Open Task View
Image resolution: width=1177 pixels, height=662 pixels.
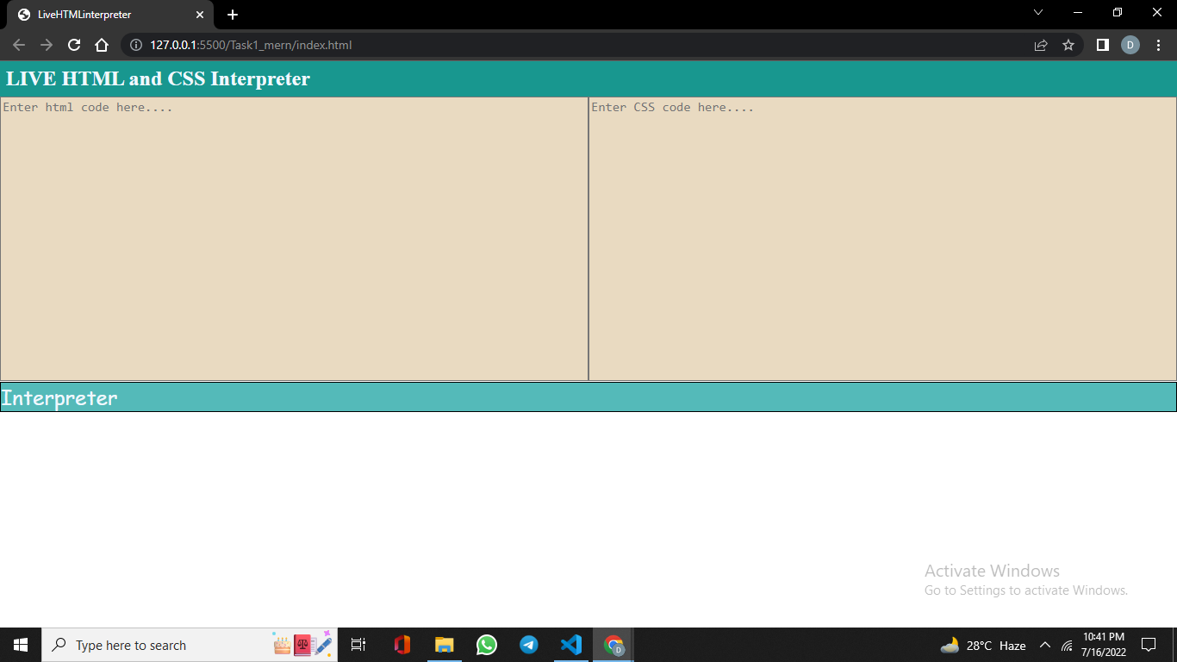pyautogui.click(x=358, y=645)
